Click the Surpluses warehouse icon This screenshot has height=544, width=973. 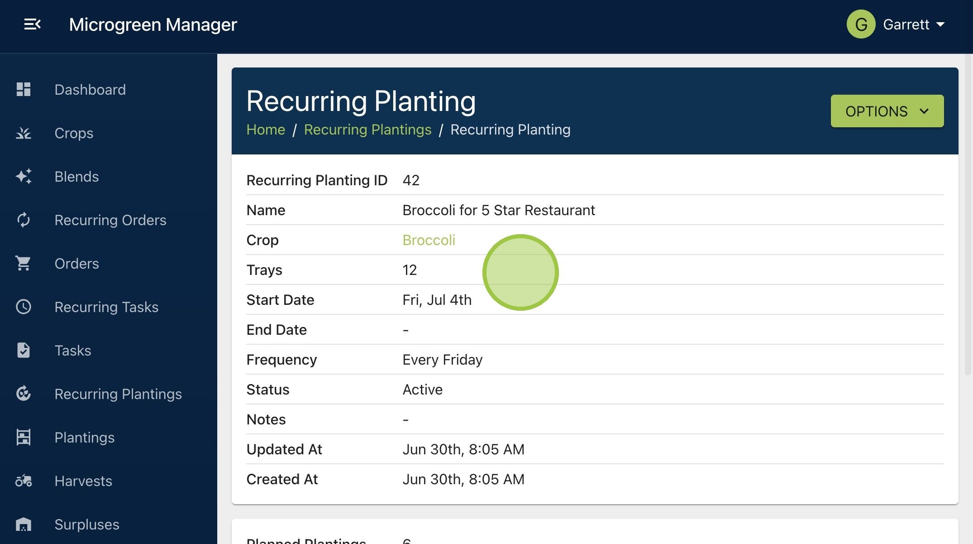pos(24,524)
